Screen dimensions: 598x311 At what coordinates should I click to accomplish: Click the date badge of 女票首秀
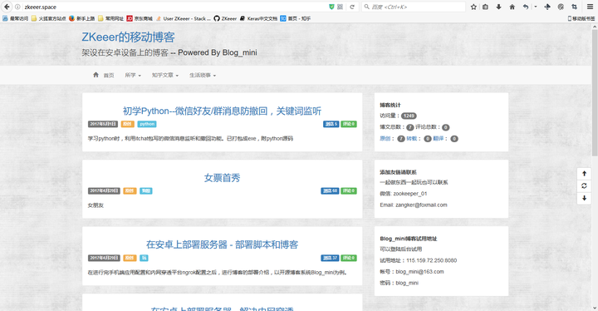click(104, 190)
